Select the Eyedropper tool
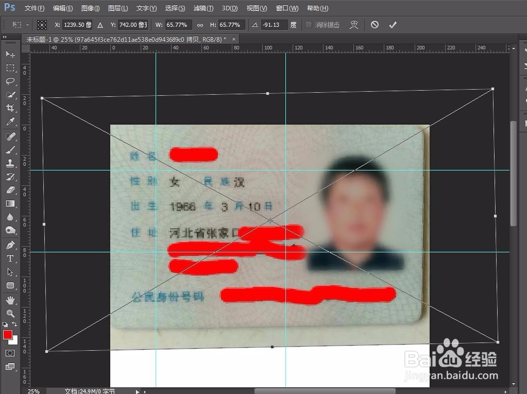 [10, 122]
